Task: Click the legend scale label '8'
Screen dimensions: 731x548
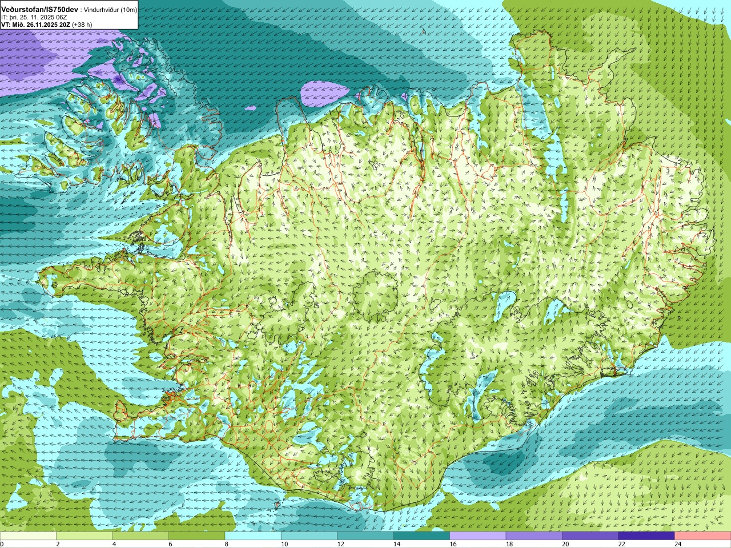Action: click(x=227, y=544)
